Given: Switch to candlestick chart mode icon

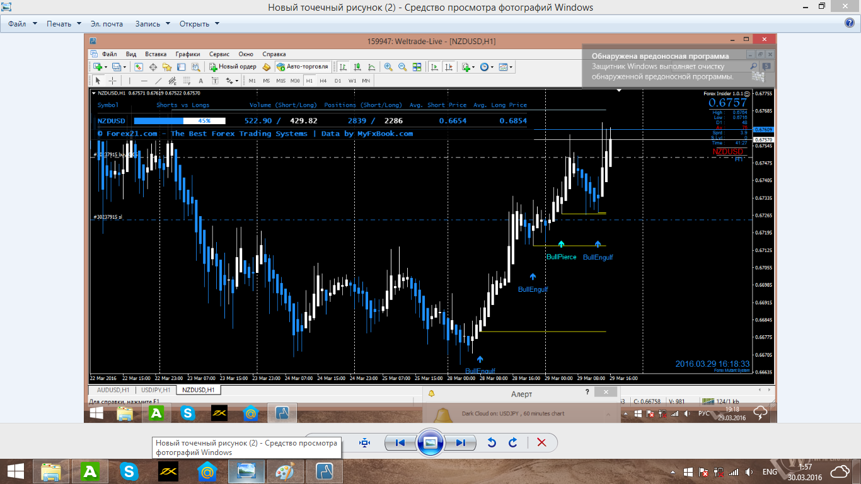Looking at the screenshot, I should 357,67.
